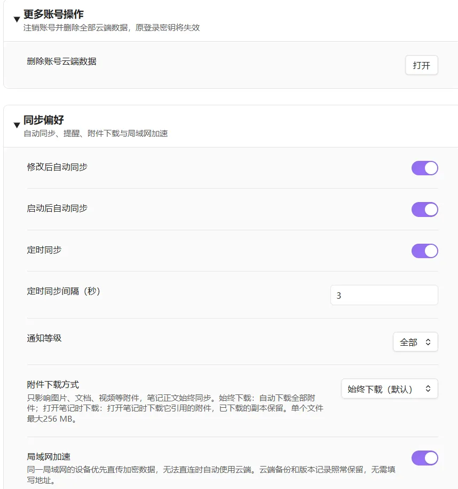The height and width of the screenshot is (489, 458).
Task: Click the 通知等级 label
Action: click(x=44, y=338)
